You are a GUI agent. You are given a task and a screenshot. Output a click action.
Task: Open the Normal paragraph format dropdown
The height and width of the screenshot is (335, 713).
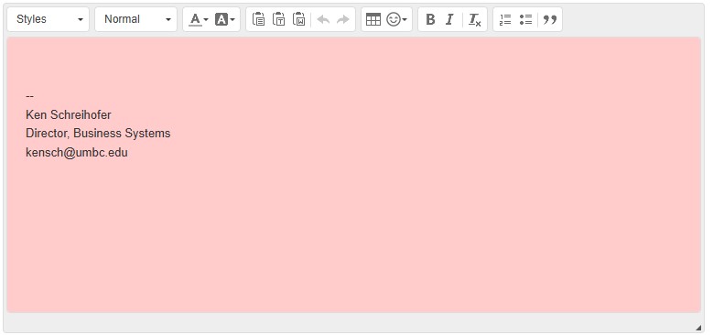click(136, 19)
